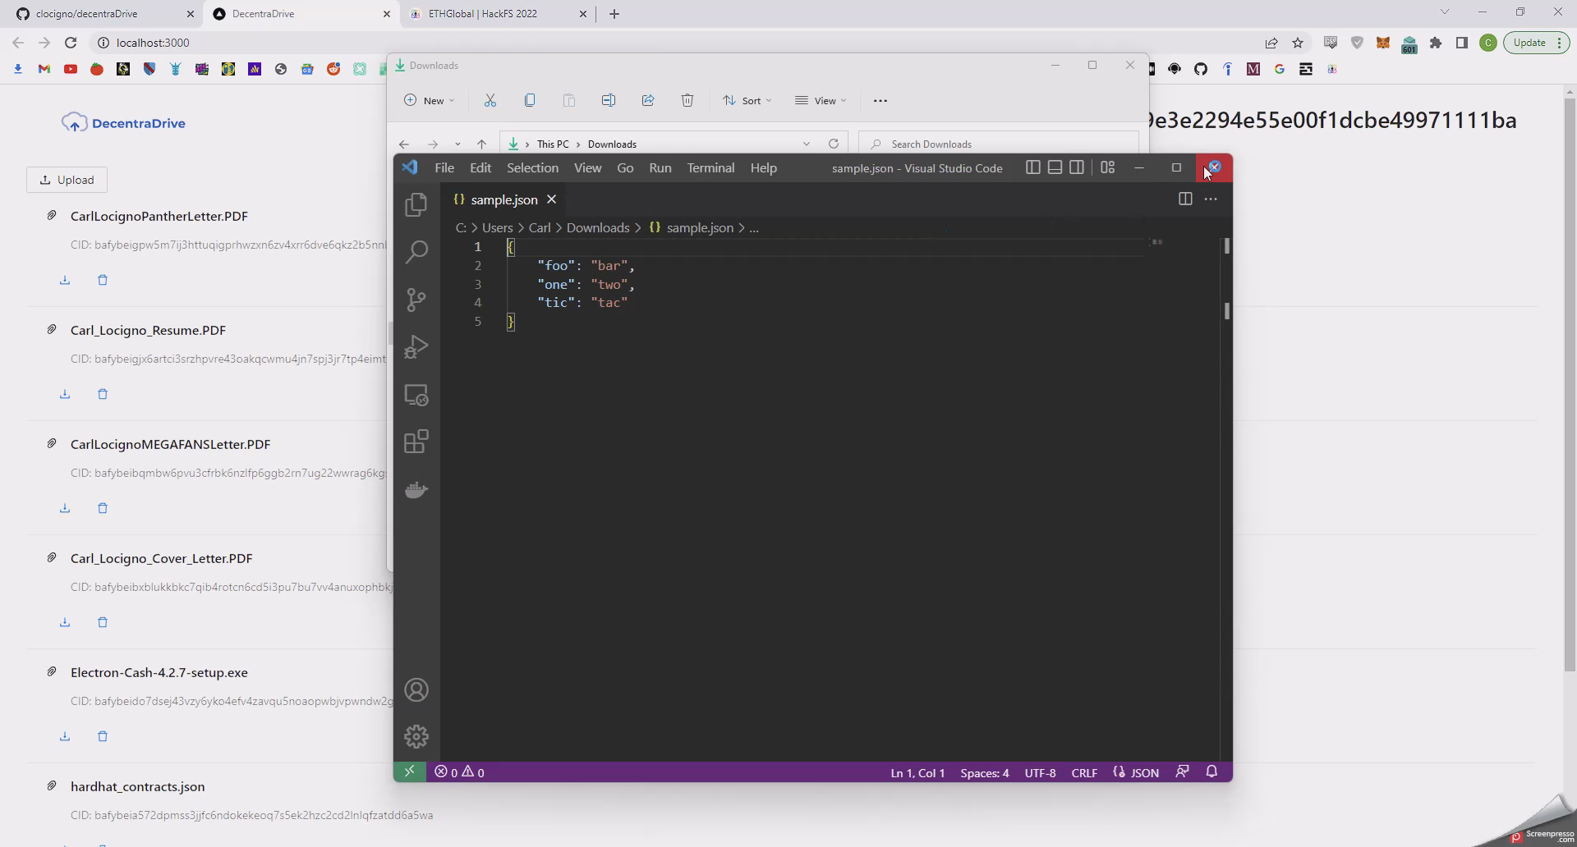
Task: Open the Explorer view in VS Code
Action: tap(416, 204)
